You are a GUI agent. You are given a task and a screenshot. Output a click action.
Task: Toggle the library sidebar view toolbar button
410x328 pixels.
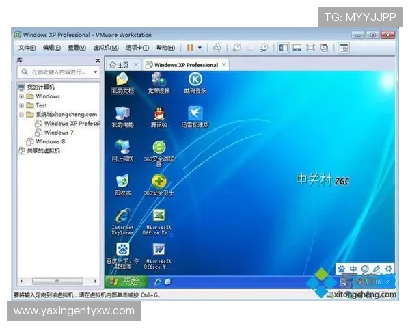click(283, 48)
